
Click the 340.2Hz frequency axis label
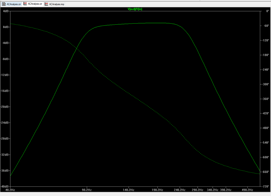tap(213, 190)
